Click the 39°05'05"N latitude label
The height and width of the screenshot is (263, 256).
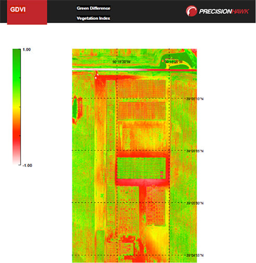tap(195, 151)
